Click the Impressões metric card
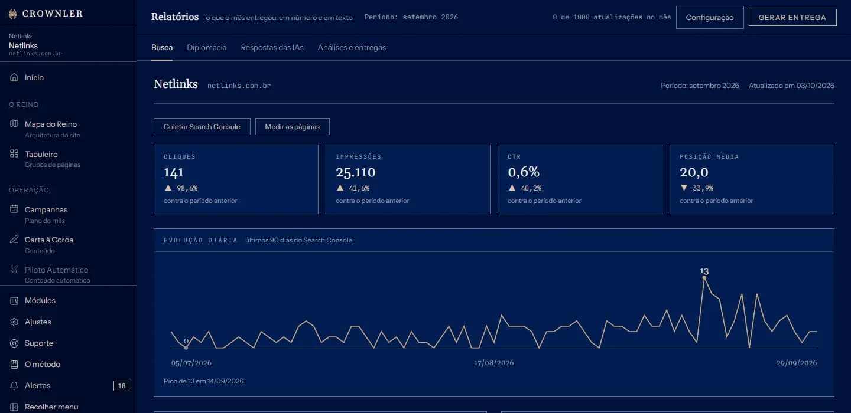851x413 pixels. pos(408,179)
